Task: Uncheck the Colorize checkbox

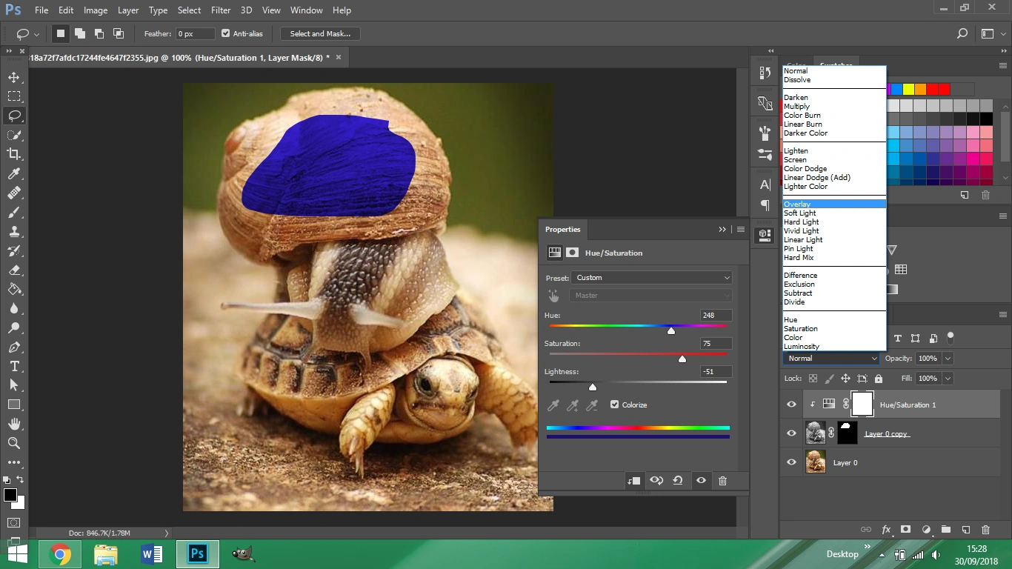Action: tap(615, 405)
